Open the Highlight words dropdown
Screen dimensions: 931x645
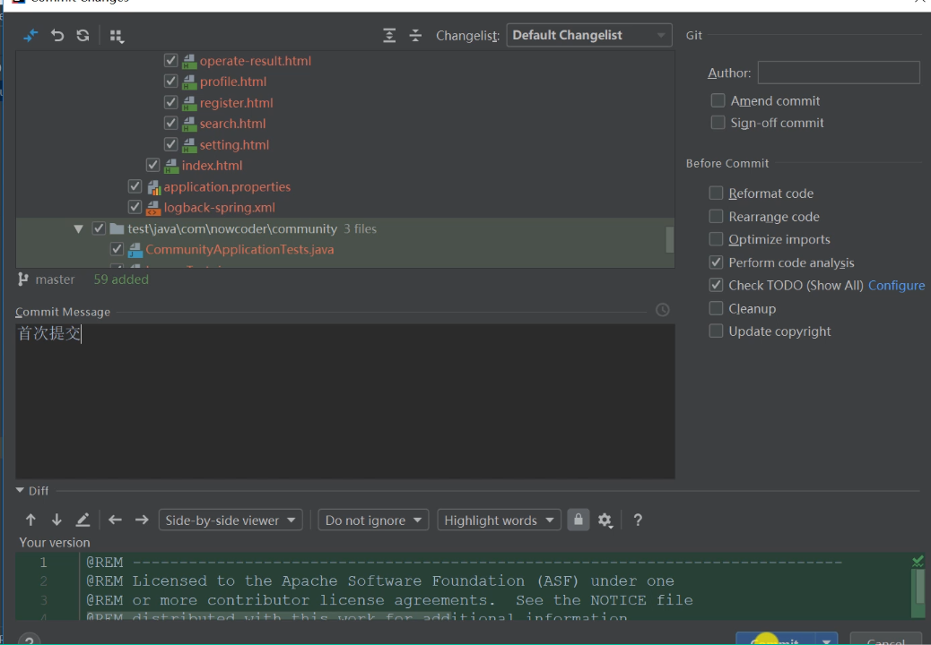click(x=499, y=520)
